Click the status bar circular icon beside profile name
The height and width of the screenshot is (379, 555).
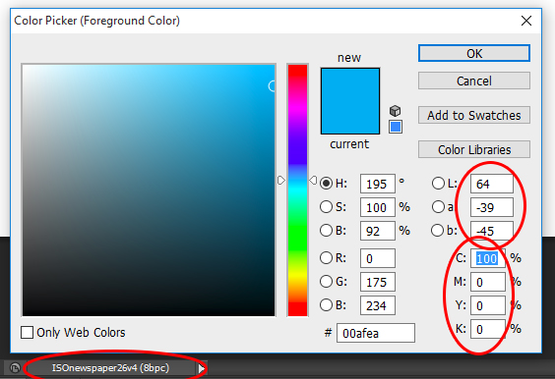click(x=15, y=368)
